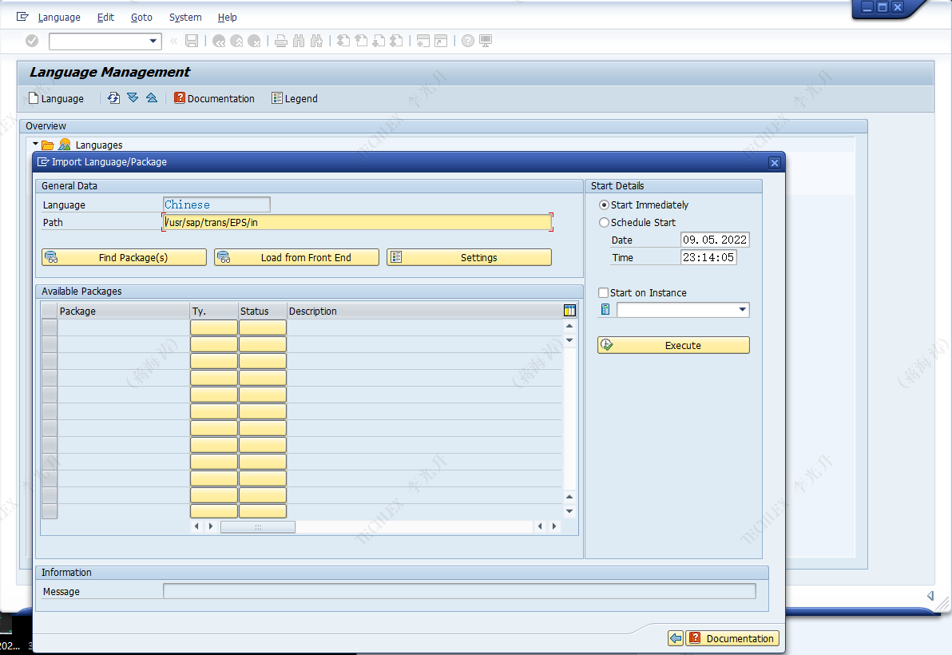Close the Import Language/Package dialog
The width and height of the screenshot is (952, 655).
tap(774, 162)
